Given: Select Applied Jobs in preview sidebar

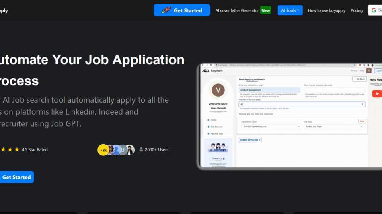Looking at the screenshot, I should tap(217, 133).
